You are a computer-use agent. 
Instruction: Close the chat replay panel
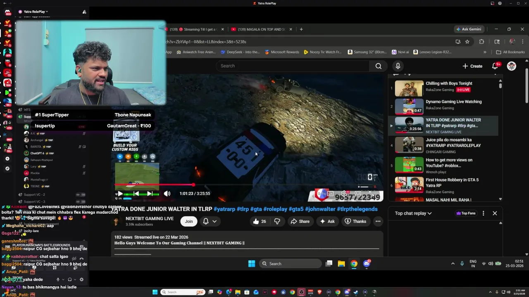[495, 213]
